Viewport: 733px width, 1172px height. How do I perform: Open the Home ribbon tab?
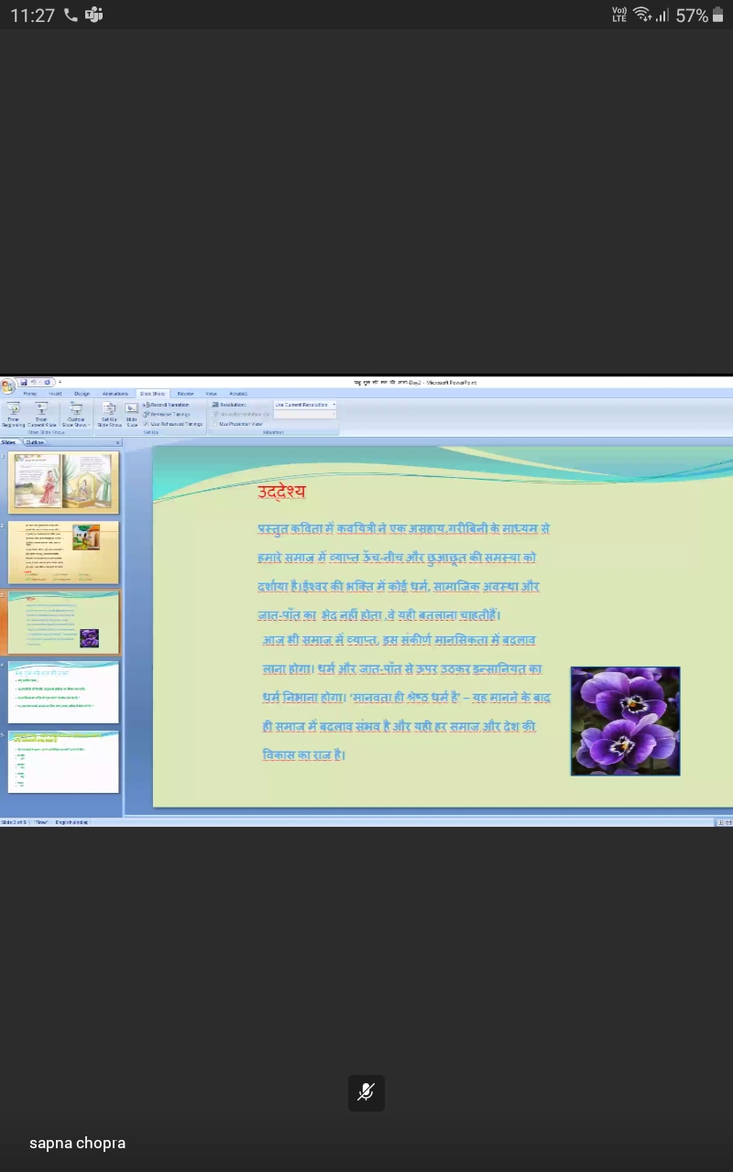pos(30,394)
